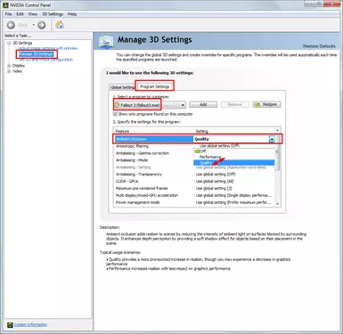
Task: Select Manage 3D settings in tree
Action: [x=36, y=54]
